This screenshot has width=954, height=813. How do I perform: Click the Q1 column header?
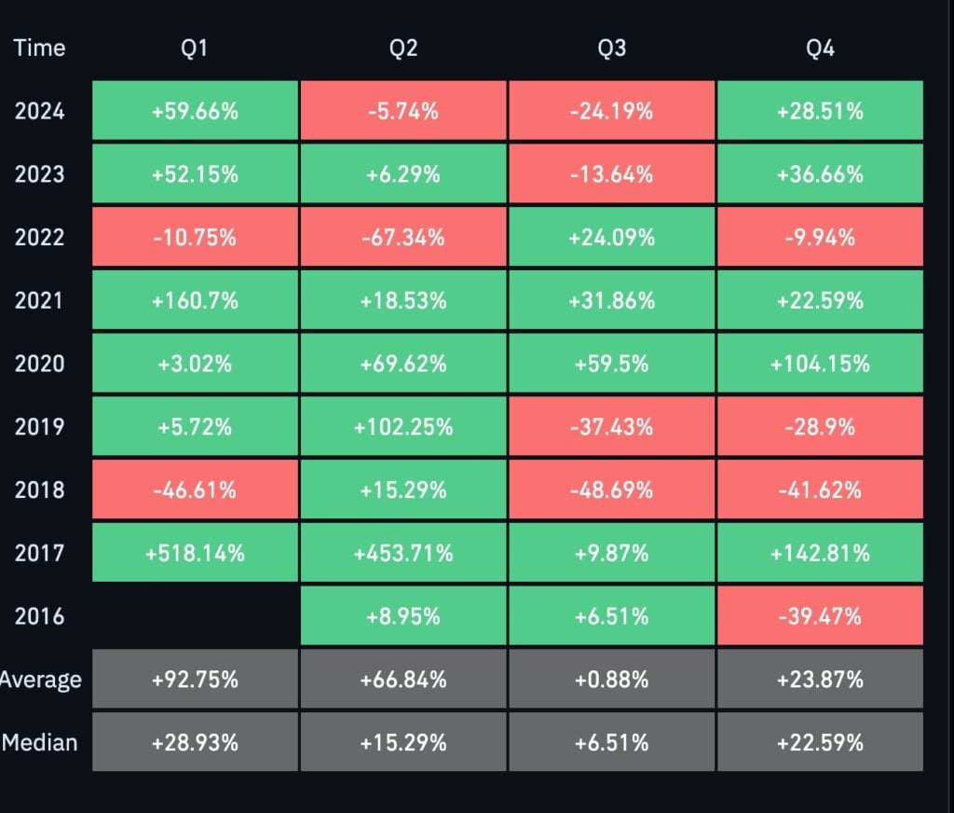click(196, 48)
